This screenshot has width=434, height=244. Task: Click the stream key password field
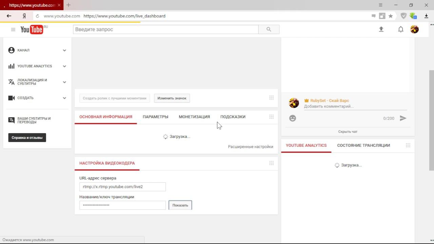(122, 205)
